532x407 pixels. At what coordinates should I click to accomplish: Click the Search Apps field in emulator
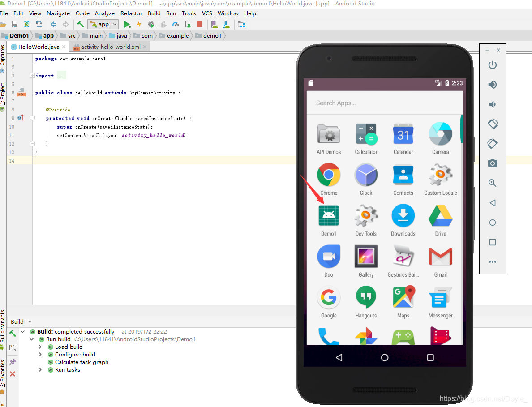[x=384, y=103]
